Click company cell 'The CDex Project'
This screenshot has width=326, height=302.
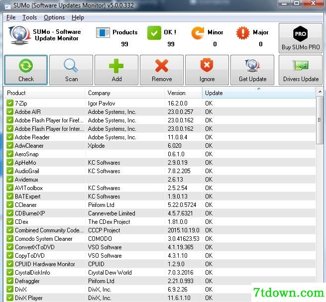(109, 222)
